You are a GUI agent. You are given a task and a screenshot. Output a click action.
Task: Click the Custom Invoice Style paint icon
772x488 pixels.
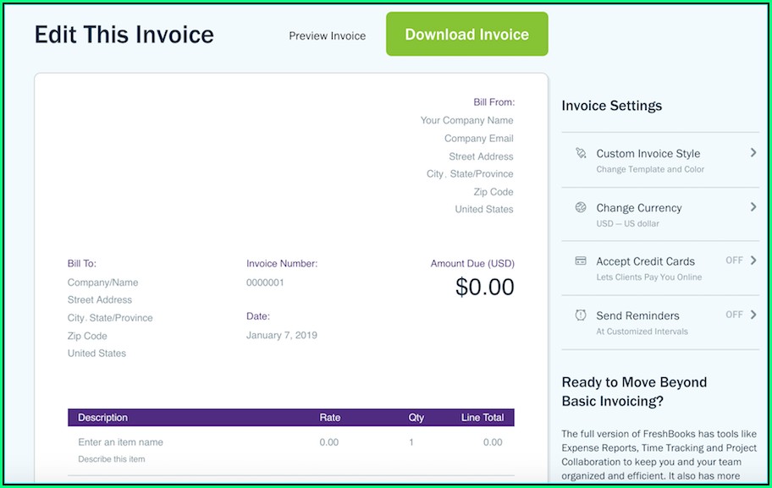coord(581,154)
